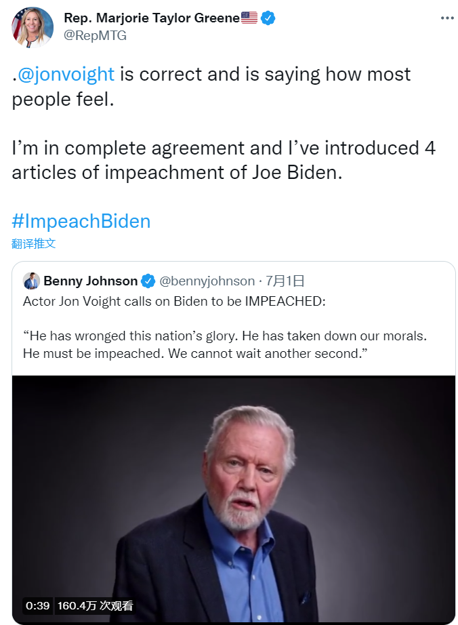This screenshot has height=625, width=458.
Task: Open the @RepMTG handle
Action: pyautogui.click(x=95, y=36)
